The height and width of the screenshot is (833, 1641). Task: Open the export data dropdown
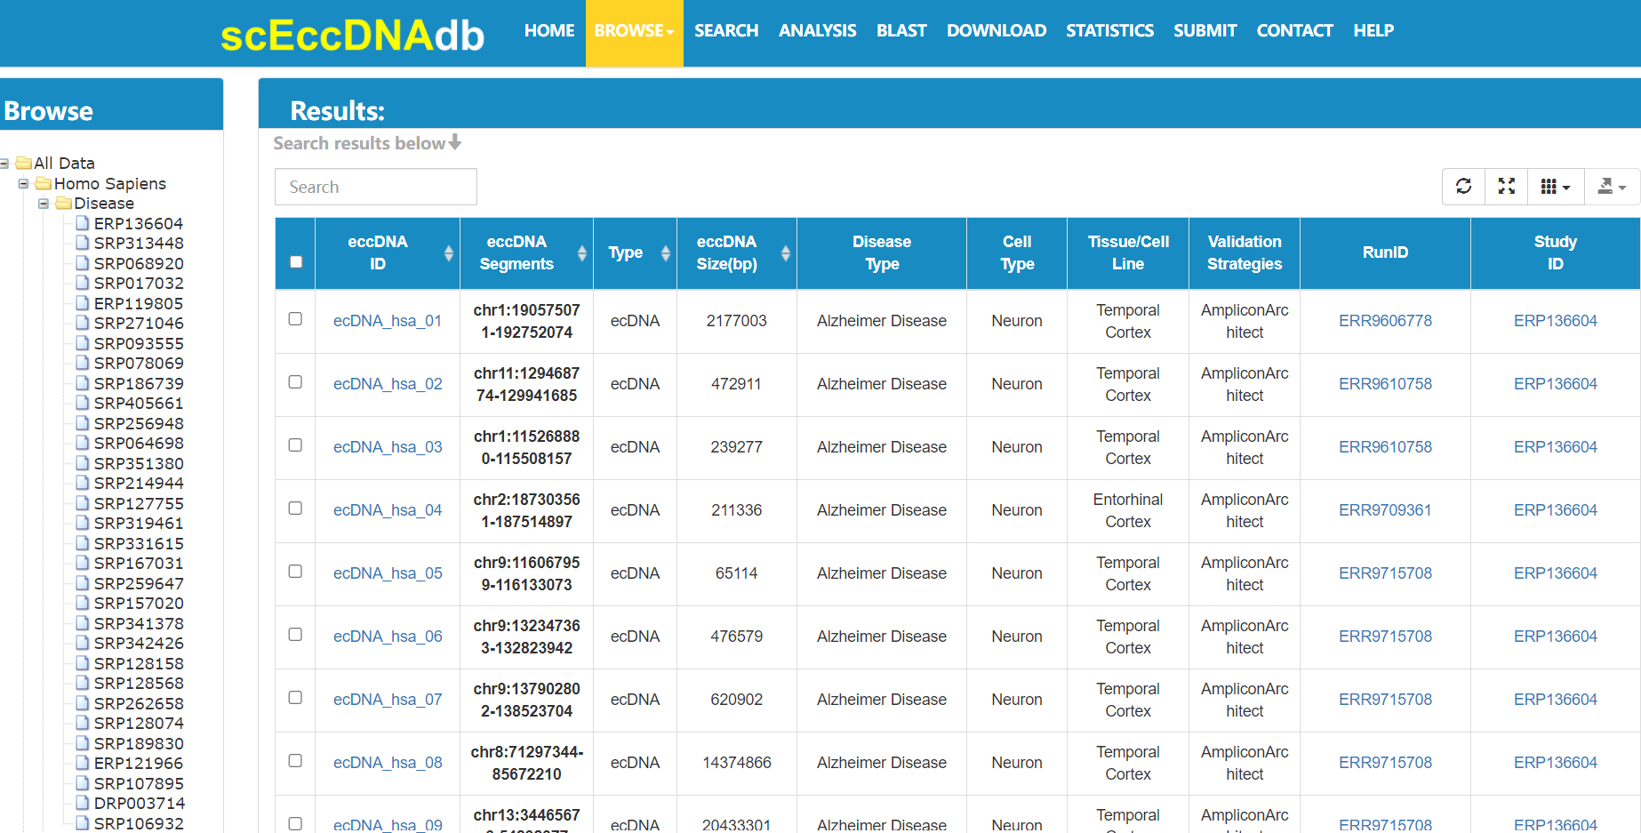click(1611, 187)
